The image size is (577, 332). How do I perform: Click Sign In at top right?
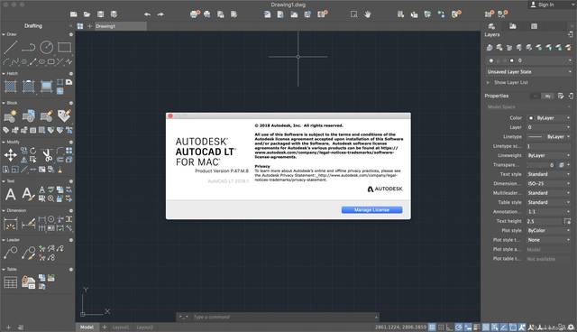pyautogui.click(x=543, y=5)
